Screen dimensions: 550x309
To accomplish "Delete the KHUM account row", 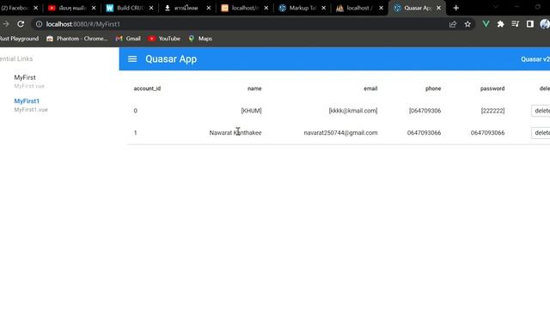I will (x=541, y=111).
